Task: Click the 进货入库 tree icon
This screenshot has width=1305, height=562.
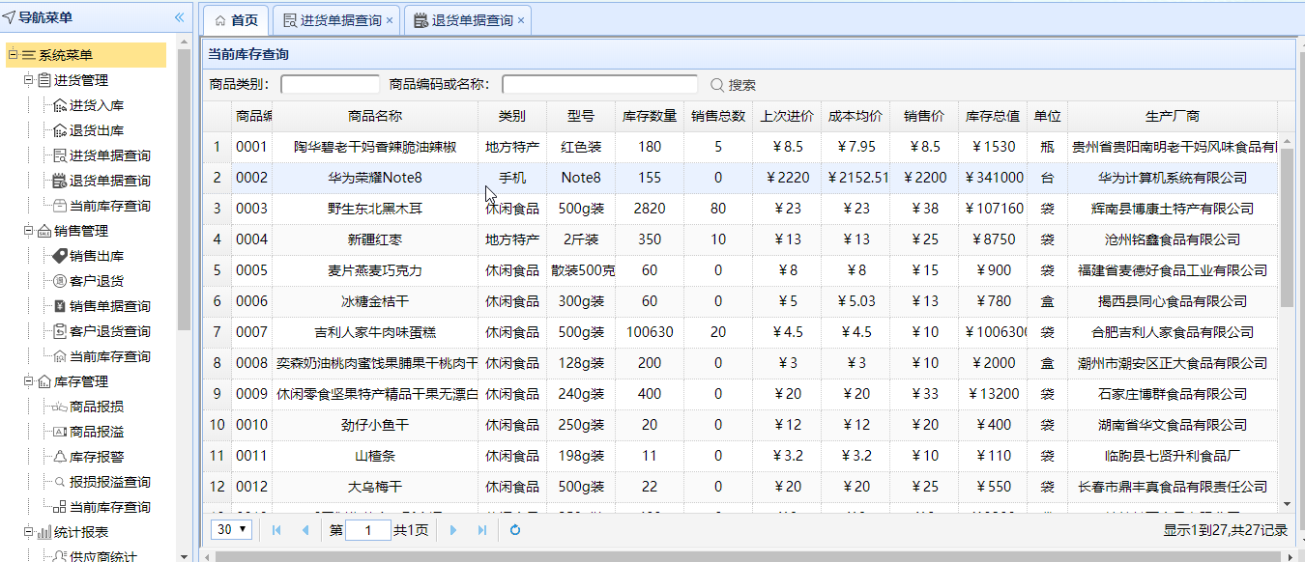Action: pos(60,105)
